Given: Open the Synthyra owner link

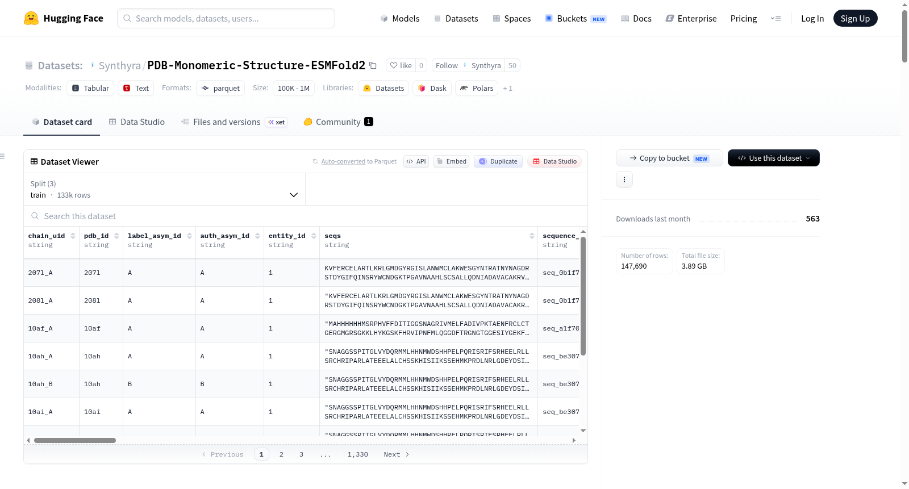Looking at the screenshot, I should [119, 65].
